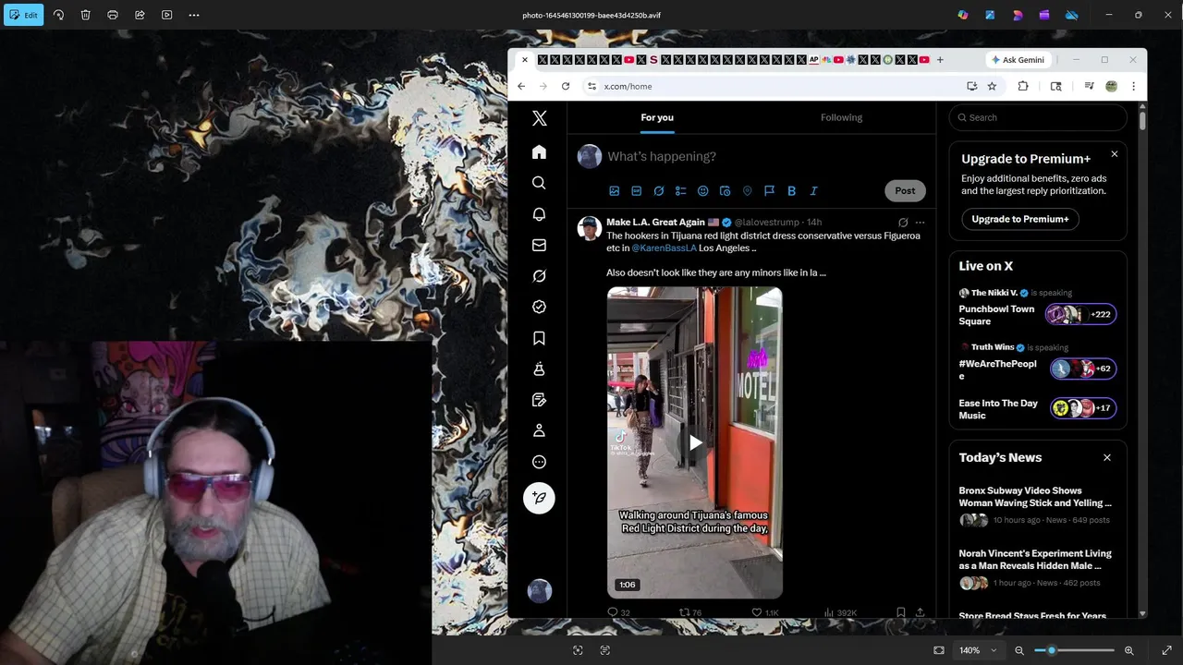This screenshot has width=1183, height=665.
Task: Open Profile person icon in X sidebar
Action: point(539,430)
